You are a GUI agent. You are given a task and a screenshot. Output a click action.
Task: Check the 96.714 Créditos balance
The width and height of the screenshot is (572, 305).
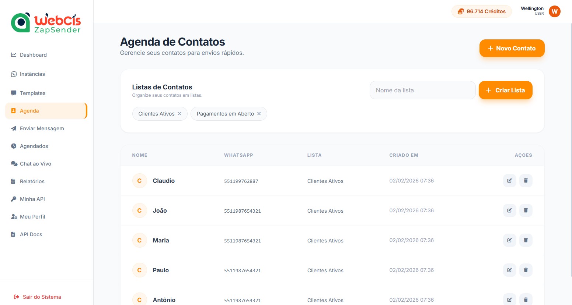(x=481, y=11)
